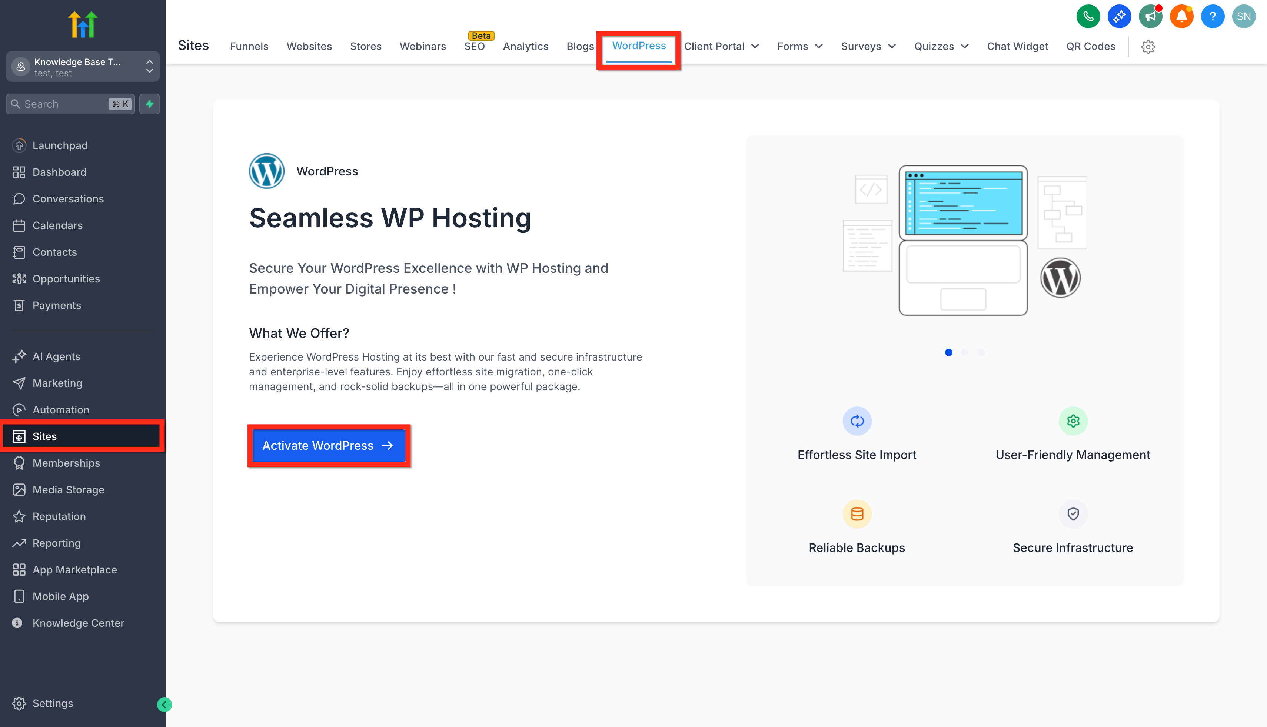This screenshot has height=727, width=1267.
Task: Select the third carousel dot indicator
Action: (x=981, y=352)
